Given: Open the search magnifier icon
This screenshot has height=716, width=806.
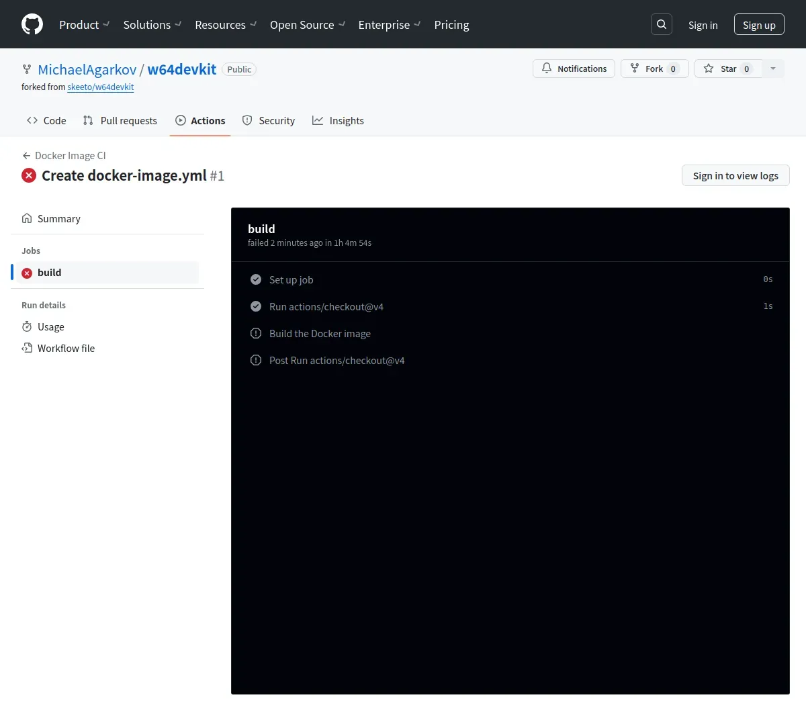Looking at the screenshot, I should 662,24.
